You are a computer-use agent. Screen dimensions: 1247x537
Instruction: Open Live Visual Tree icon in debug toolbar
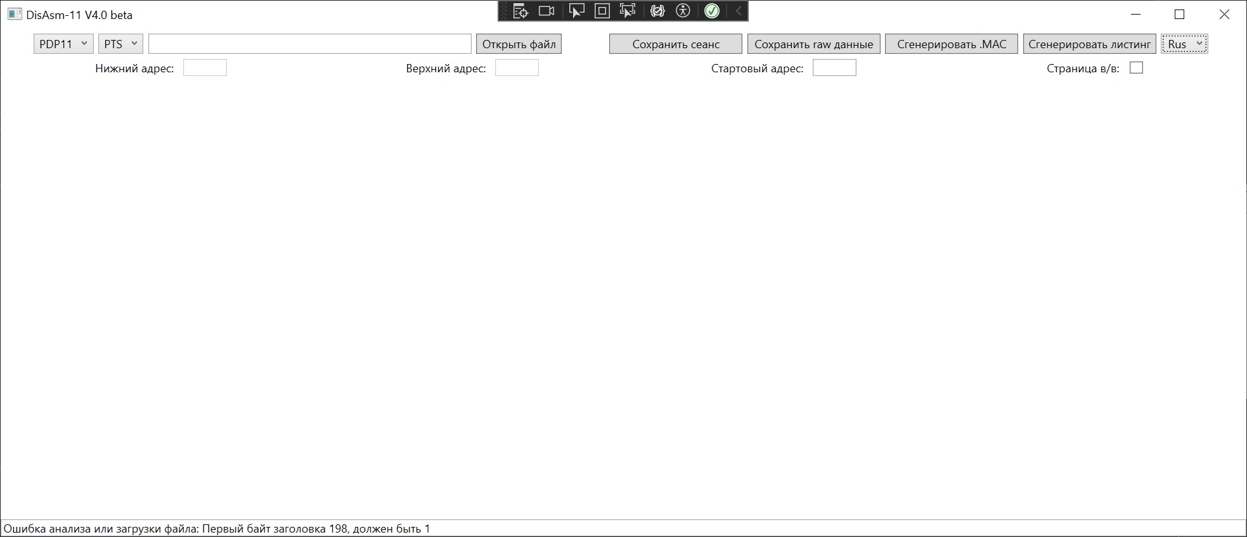(x=520, y=11)
